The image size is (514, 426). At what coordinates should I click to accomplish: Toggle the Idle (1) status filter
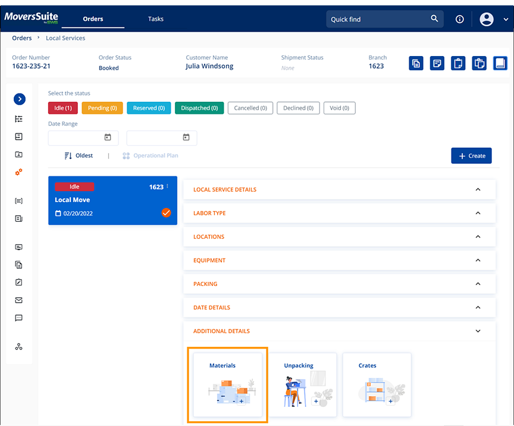[x=63, y=108]
